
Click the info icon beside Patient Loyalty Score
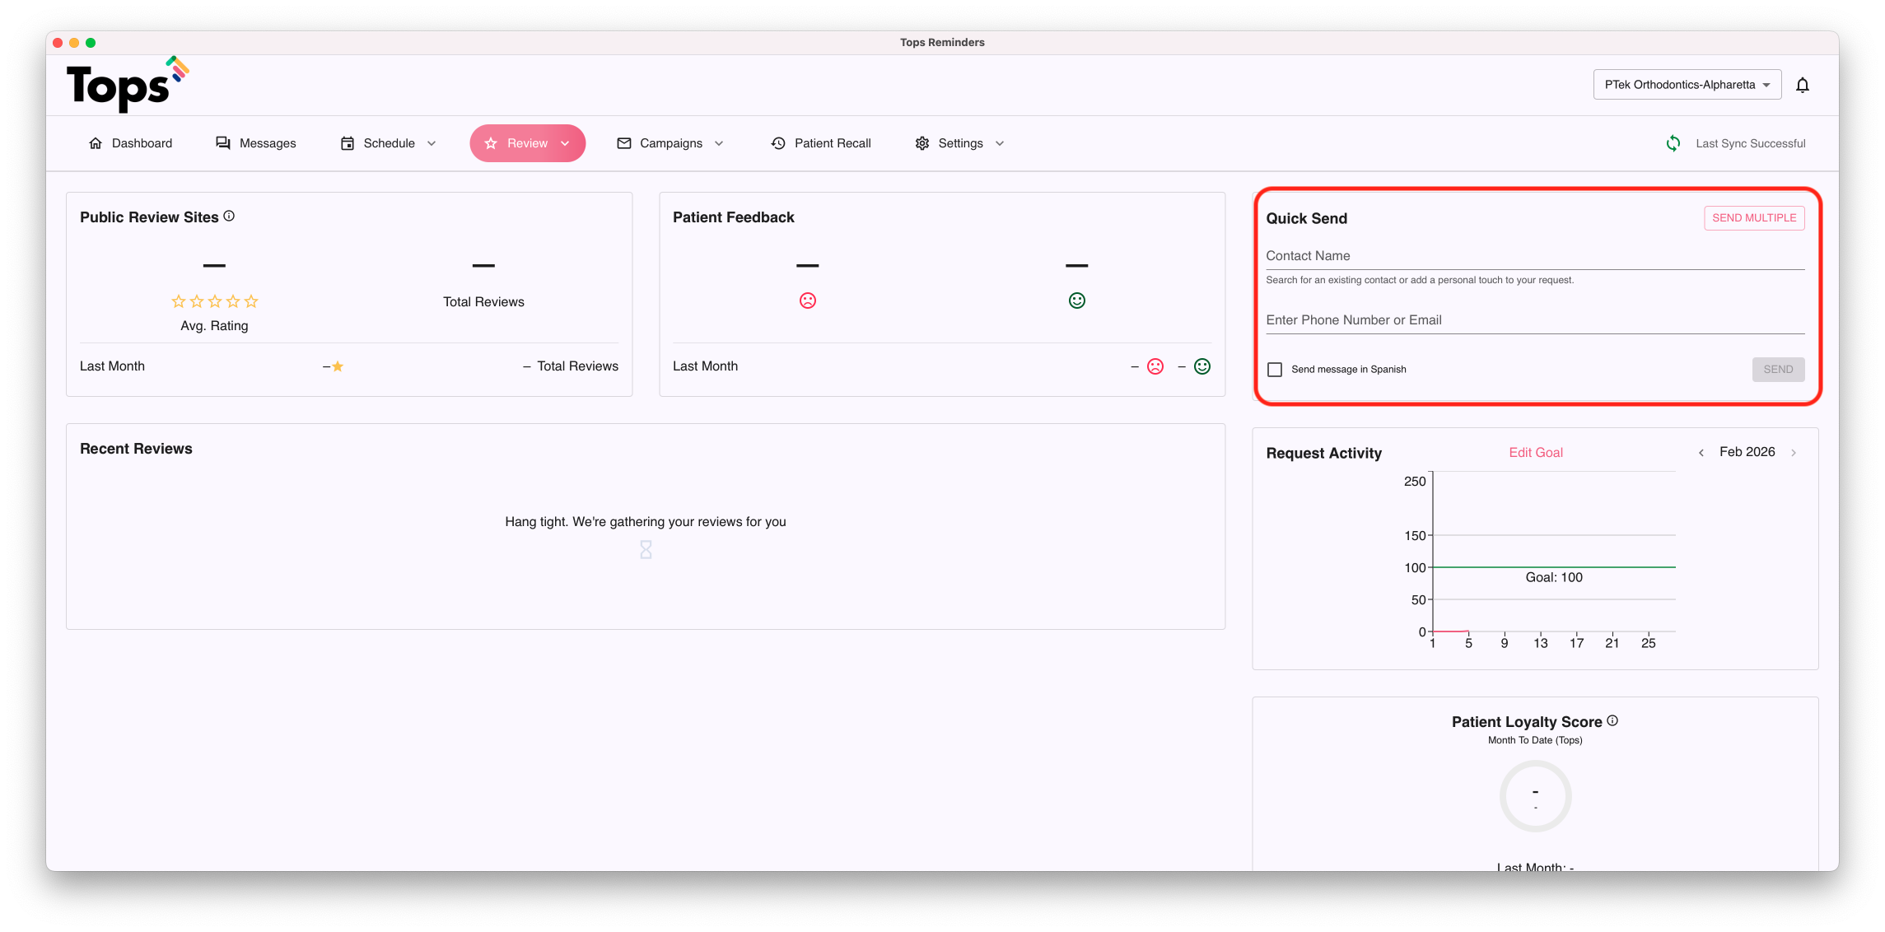[x=1612, y=720]
